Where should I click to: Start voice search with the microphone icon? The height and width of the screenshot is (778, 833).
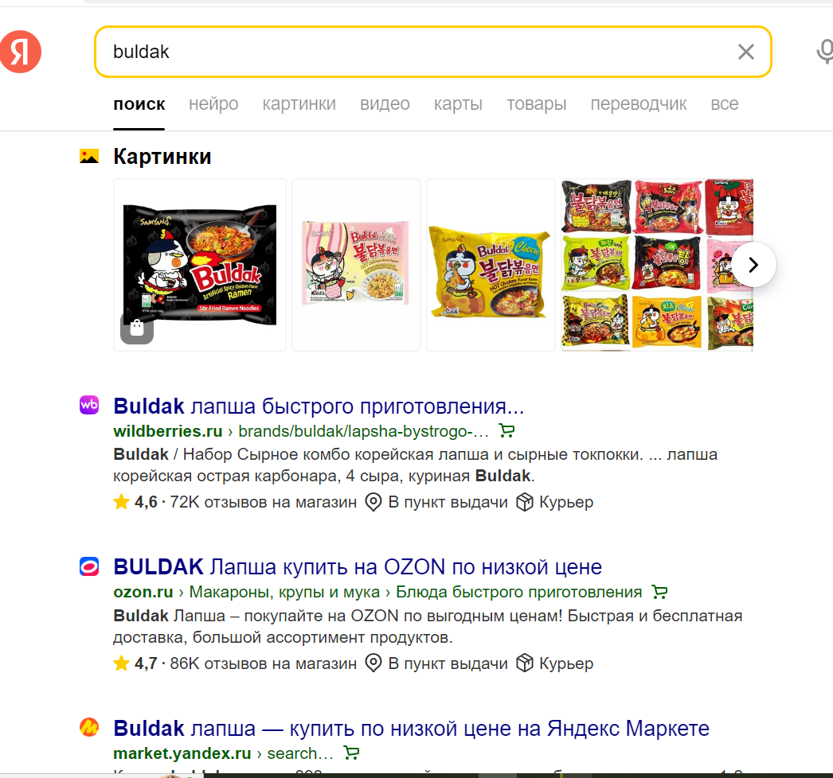pos(825,52)
